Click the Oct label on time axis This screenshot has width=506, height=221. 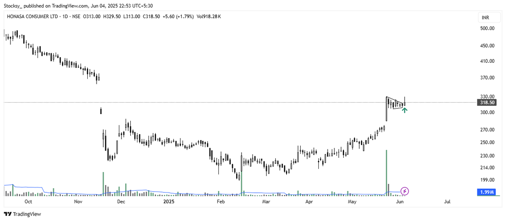click(x=28, y=202)
